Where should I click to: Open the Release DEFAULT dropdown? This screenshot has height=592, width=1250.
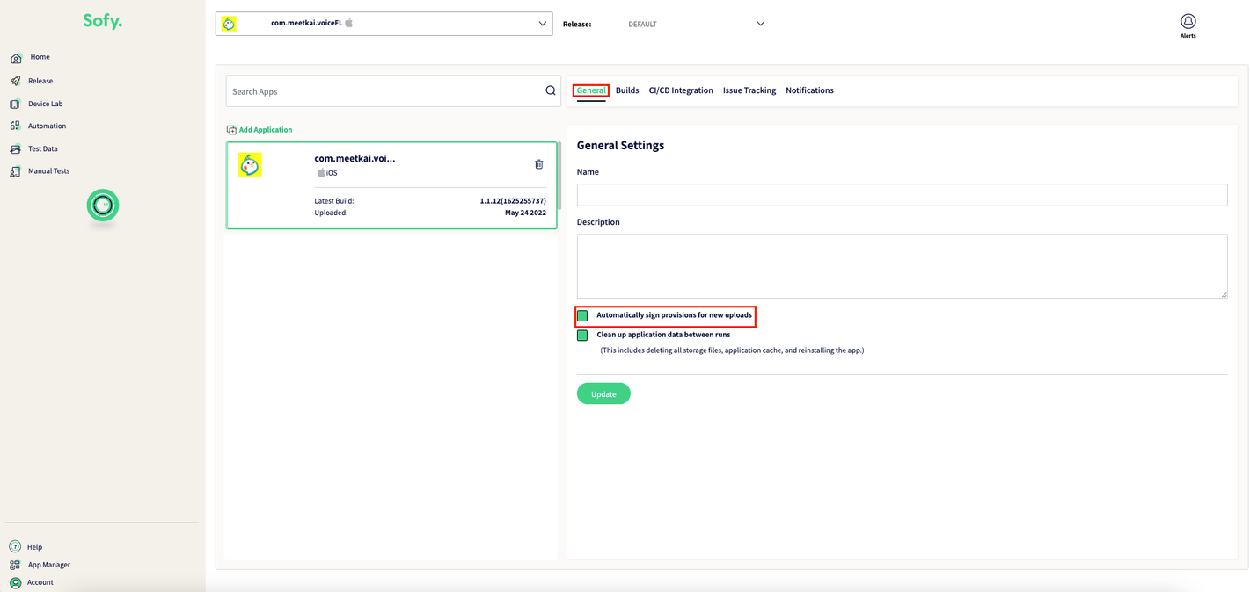tap(695, 24)
